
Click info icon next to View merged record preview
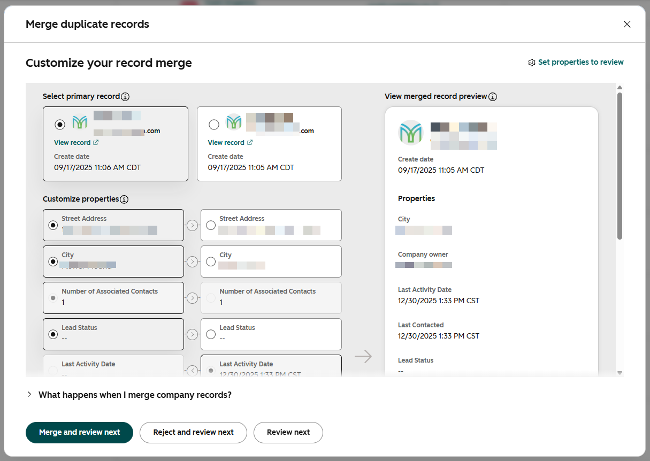(x=493, y=97)
